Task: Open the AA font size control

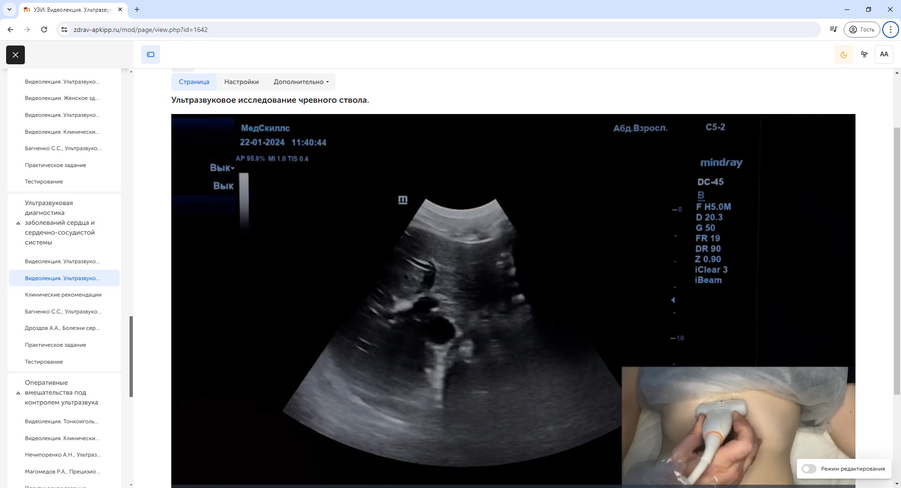Action: point(884,54)
